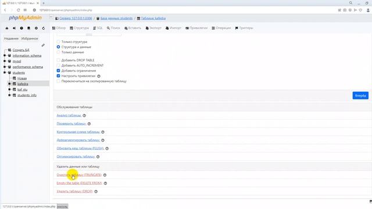Open navigation panel settings gear

tap(36, 28)
